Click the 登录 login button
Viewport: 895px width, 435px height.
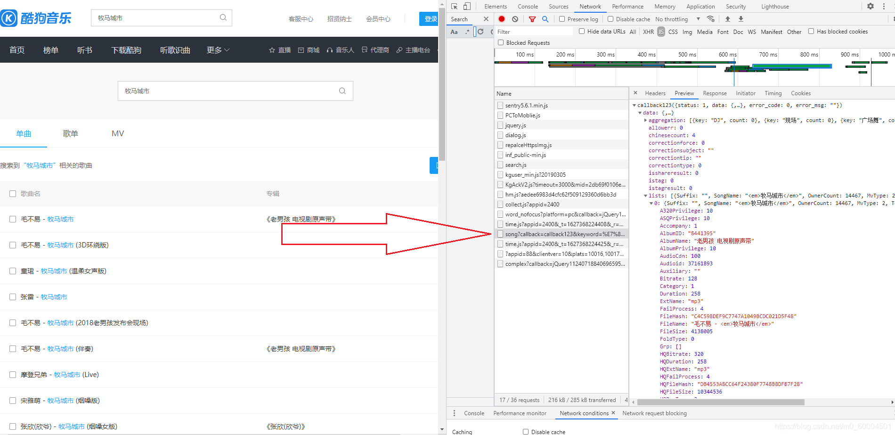[x=429, y=19]
